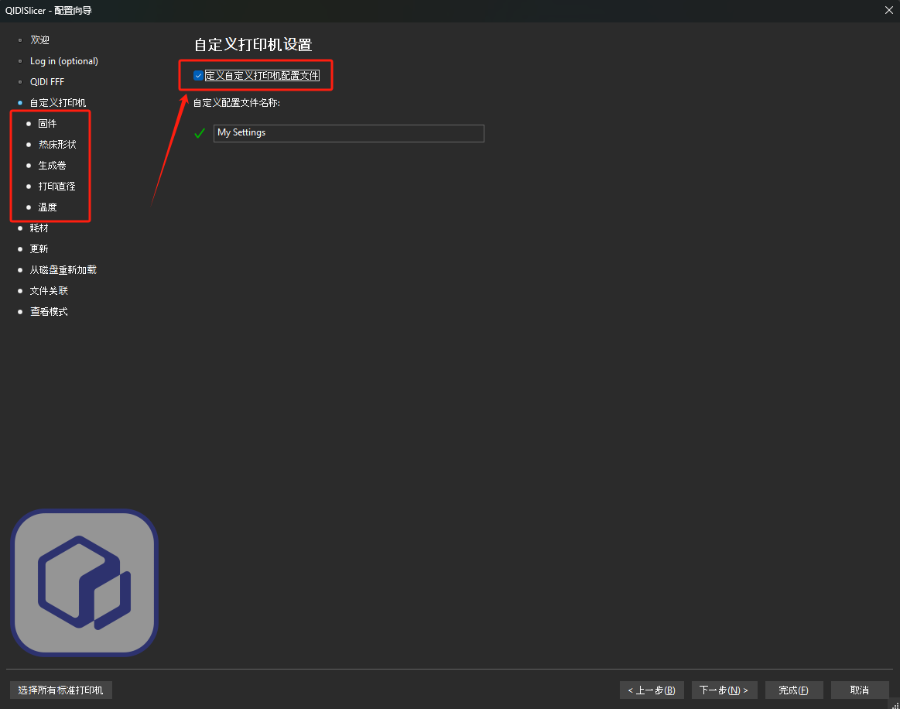The width and height of the screenshot is (900, 709).
Task: Click the QIDISlicer cube logo image
Action: 84,582
